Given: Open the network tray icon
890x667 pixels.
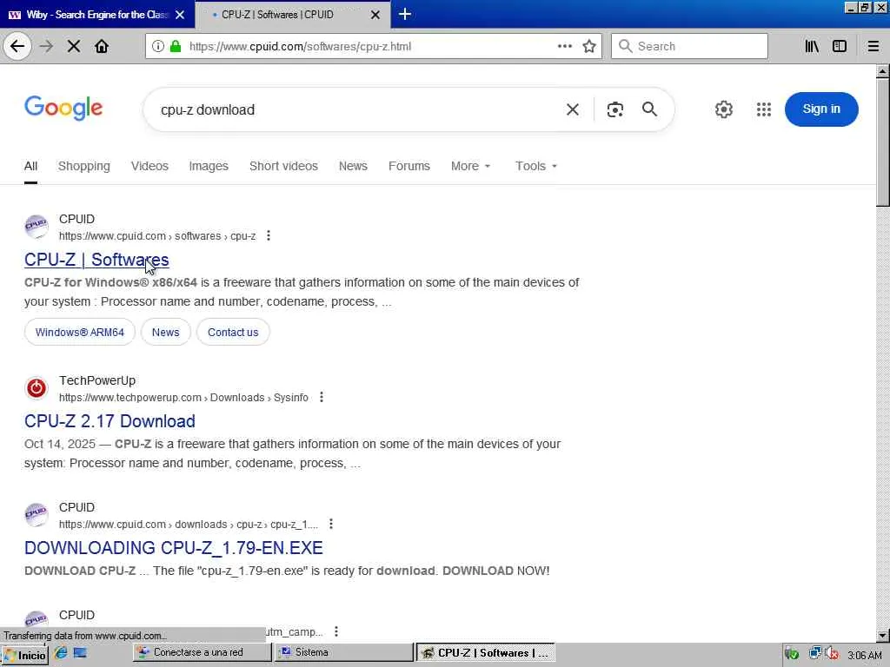Looking at the screenshot, I should 815,653.
